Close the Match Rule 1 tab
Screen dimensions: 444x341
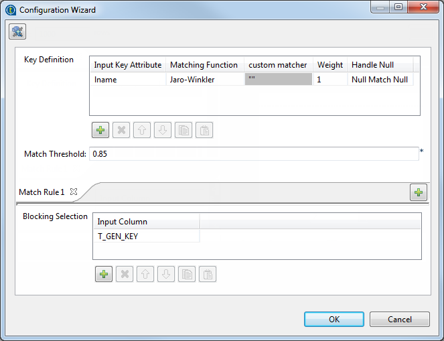pyautogui.click(x=74, y=192)
